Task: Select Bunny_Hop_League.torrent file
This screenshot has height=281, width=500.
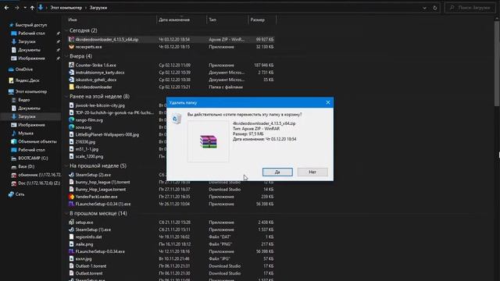Action: (101, 189)
